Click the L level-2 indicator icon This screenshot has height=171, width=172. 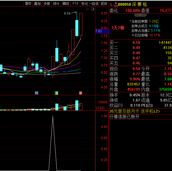click(112, 5)
